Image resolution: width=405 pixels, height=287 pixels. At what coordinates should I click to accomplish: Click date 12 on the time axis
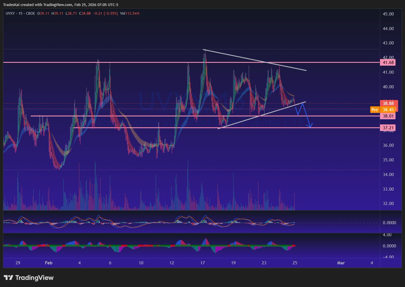tap(172, 263)
